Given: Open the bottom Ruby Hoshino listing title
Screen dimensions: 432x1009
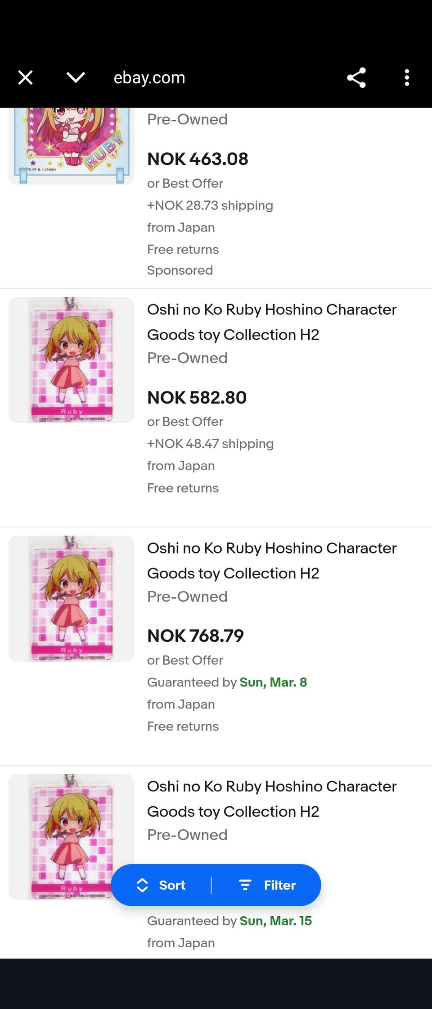Looking at the screenshot, I should click(x=272, y=799).
